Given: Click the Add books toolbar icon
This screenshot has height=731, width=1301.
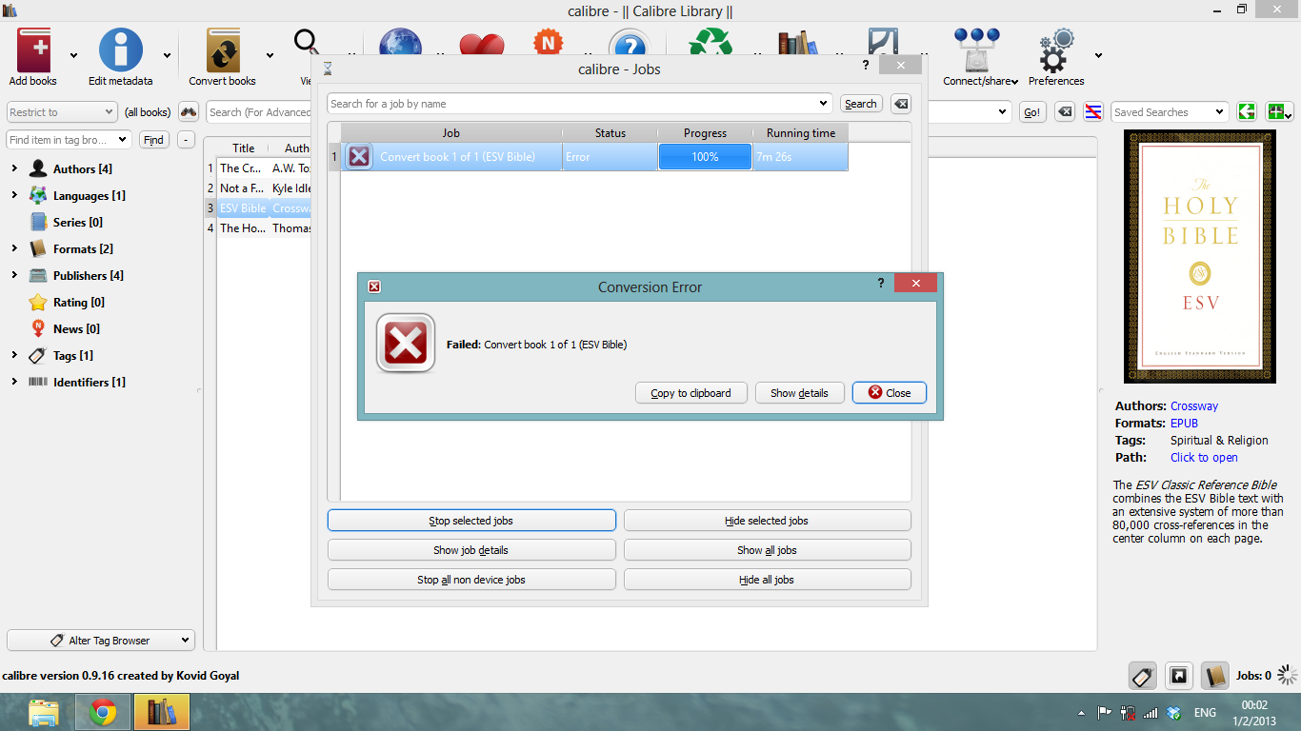Looking at the screenshot, I should (x=33, y=50).
